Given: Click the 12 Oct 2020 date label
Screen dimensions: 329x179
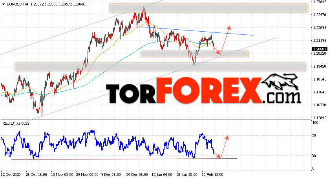Looking at the screenshot, I should coord(12,175).
